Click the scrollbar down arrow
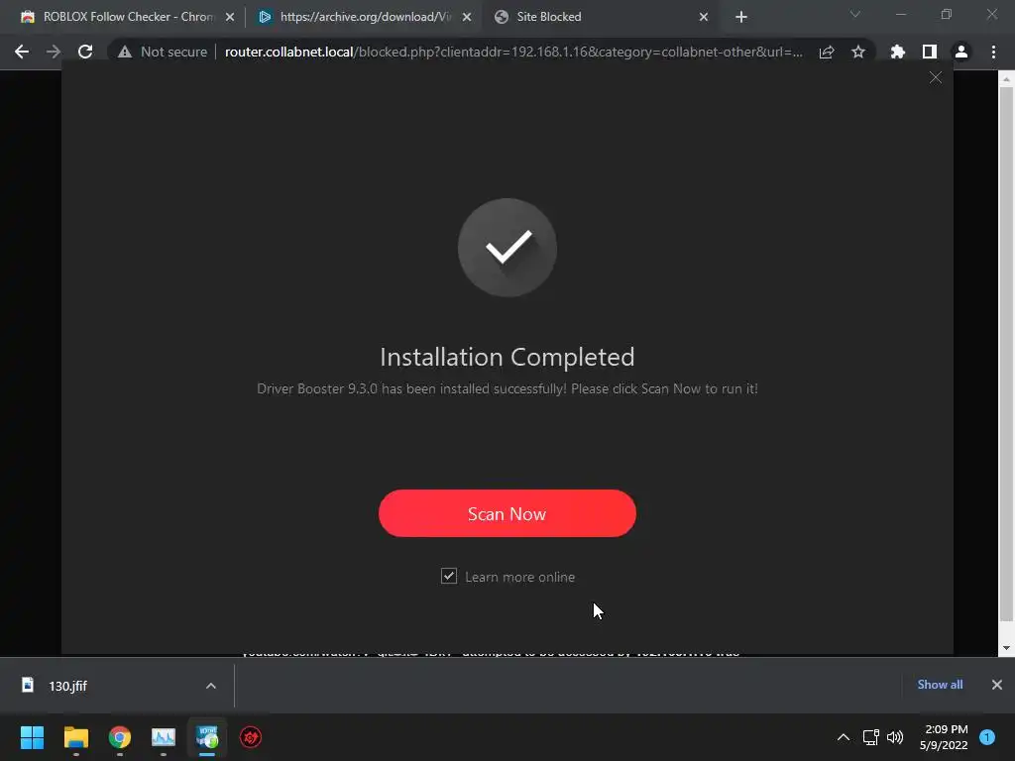The image size is (1015, 761). [x=1006, y=648]
